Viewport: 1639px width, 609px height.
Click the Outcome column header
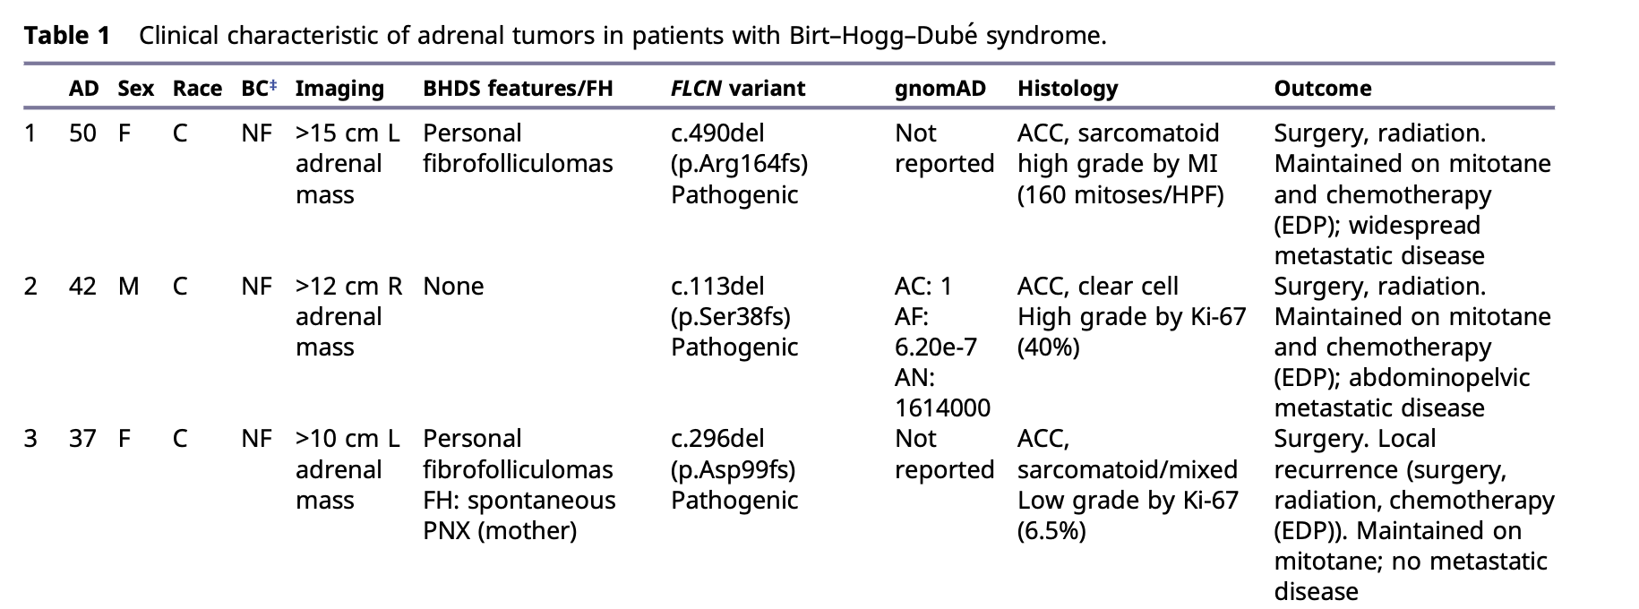click(x=1323, y=89)
